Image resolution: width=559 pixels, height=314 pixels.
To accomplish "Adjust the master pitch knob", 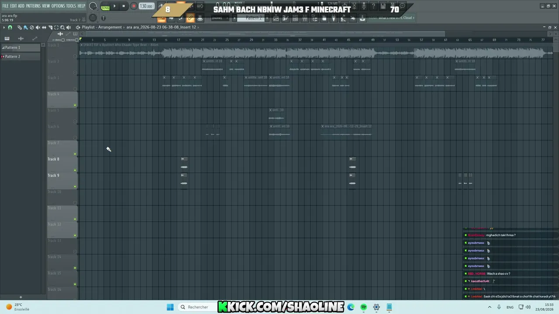I will (x=93, y=17).
